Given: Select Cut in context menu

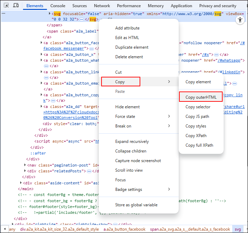Looking at the screenshot, I should point(139,72).
